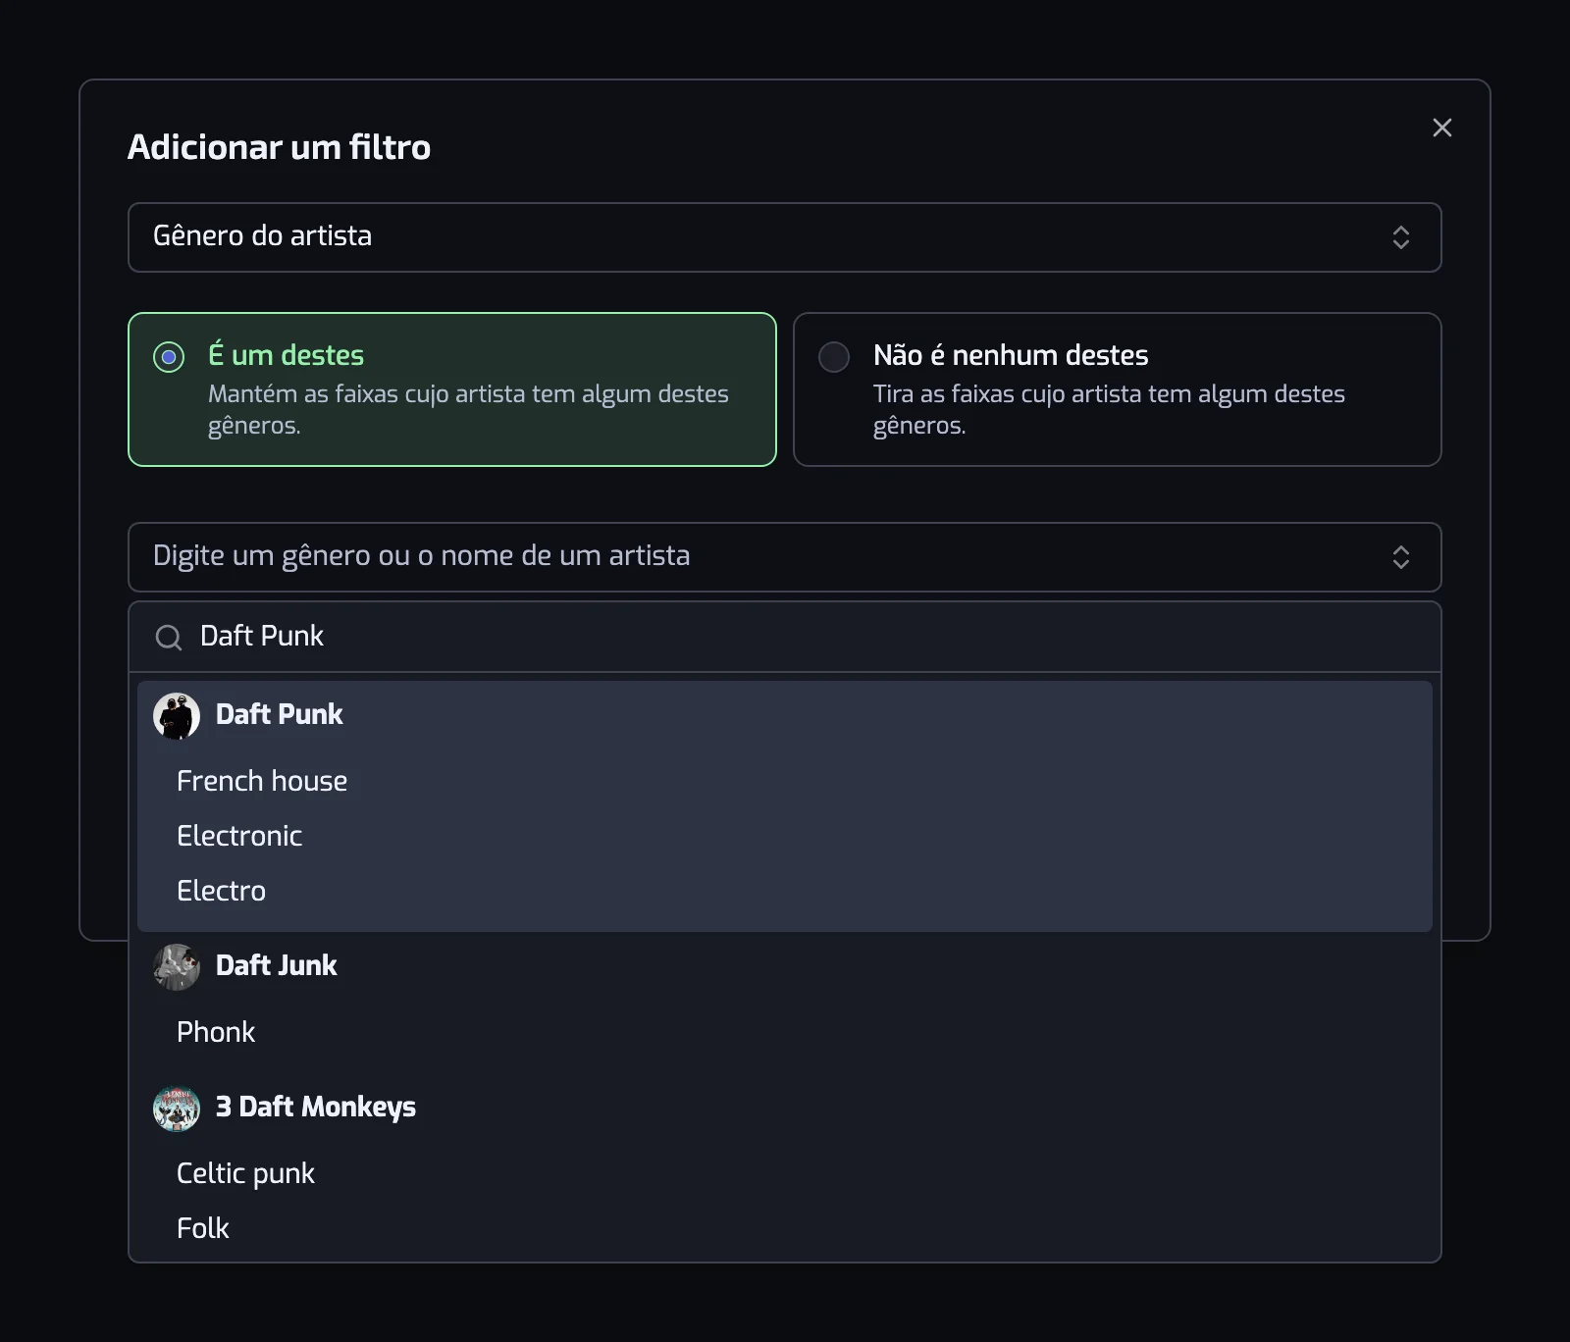1570x1342 pixels.
Task: Click the search field containing Daft Punk
Action: coord(784,637)
